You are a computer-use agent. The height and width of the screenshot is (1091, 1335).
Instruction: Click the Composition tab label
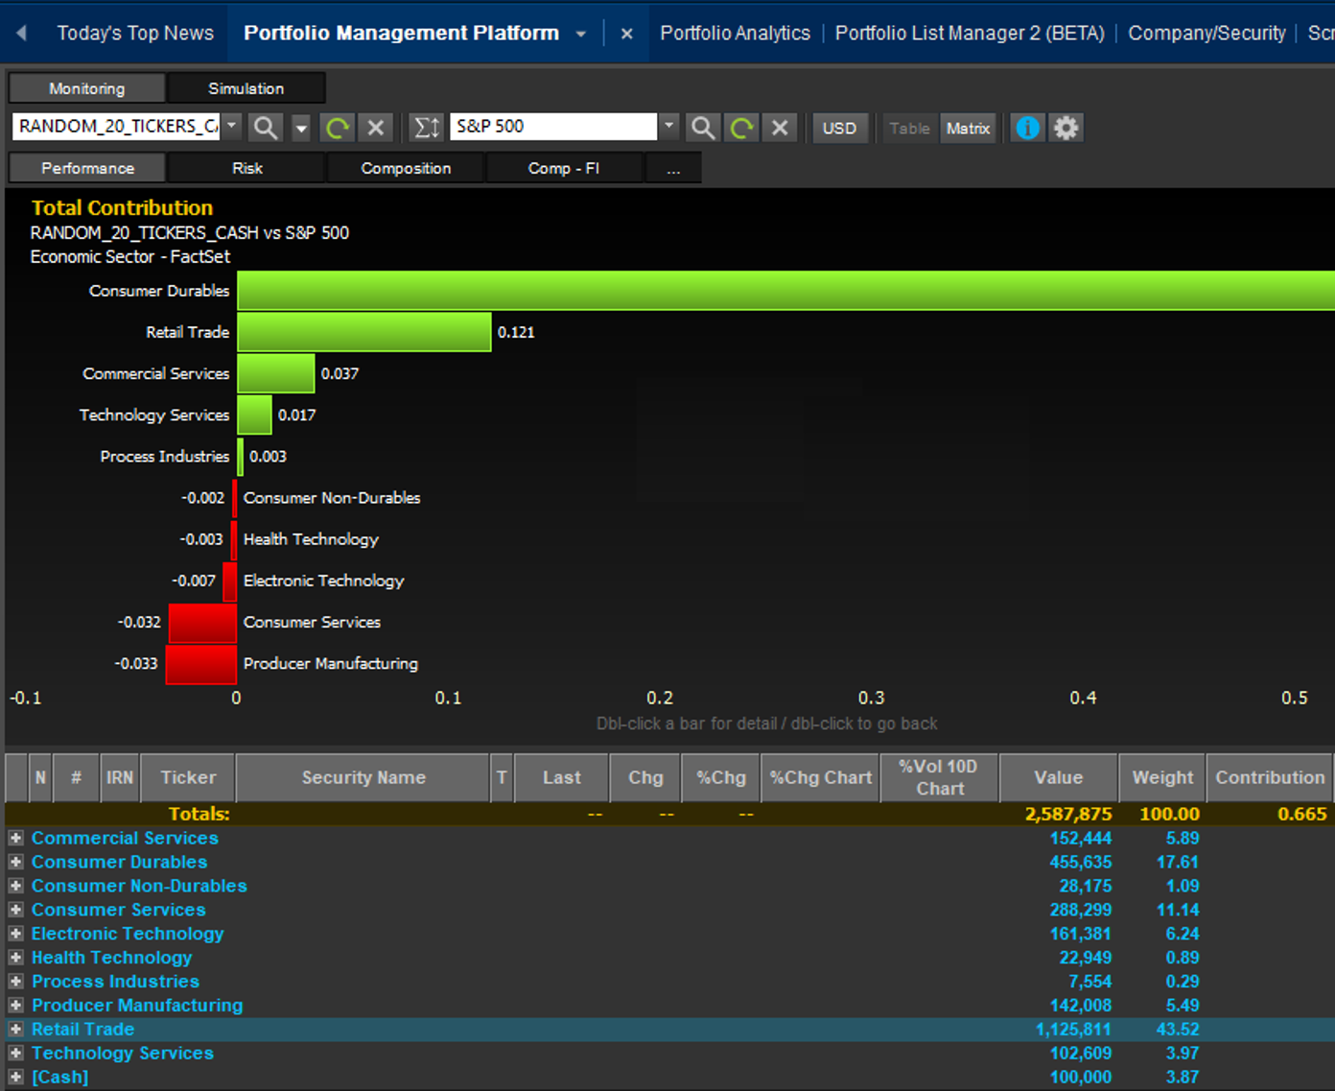[406, 168]
